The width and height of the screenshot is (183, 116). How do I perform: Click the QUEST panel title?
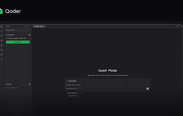pyautogui.click(x=8, y=26)
